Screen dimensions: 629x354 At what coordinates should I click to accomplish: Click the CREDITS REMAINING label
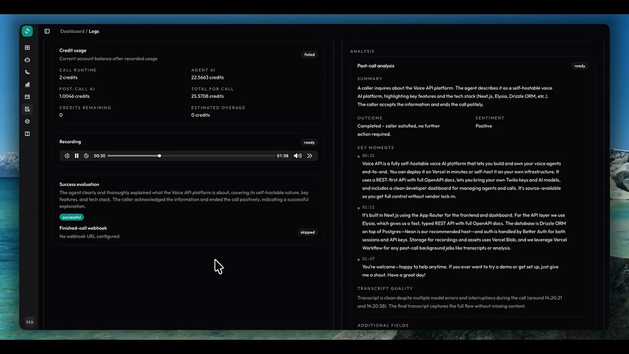pyautogui.click(x=85, y=107)
